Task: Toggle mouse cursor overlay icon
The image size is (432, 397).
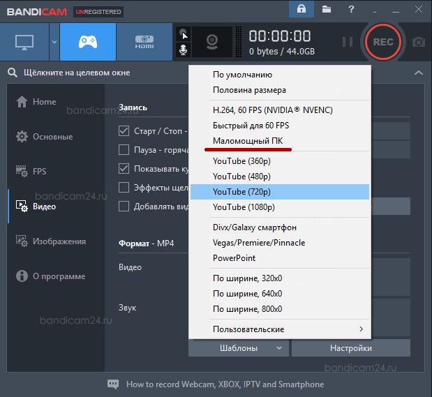Action: [x=184, y=34]
